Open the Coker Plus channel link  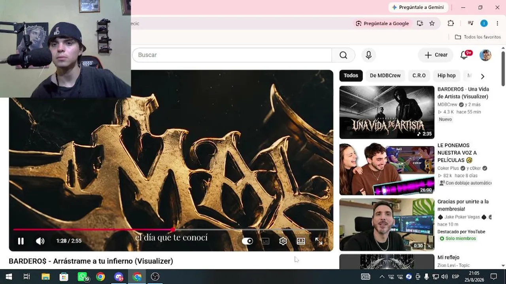pos(448,168)
